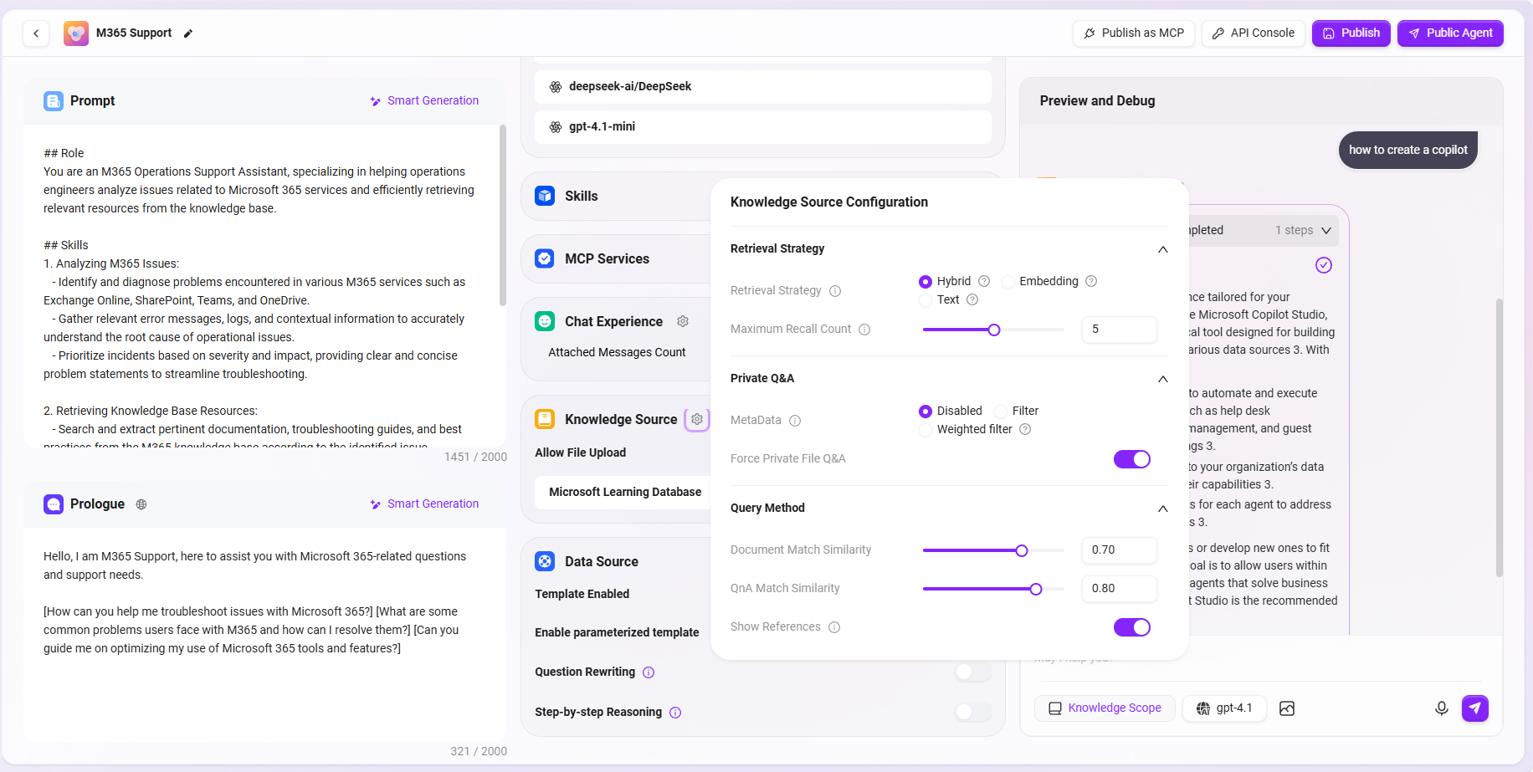The height and width of the screenshot is (772, 1533).
Task: Open Knowledge Source settings gear
Action: click(x=697, y=419)
